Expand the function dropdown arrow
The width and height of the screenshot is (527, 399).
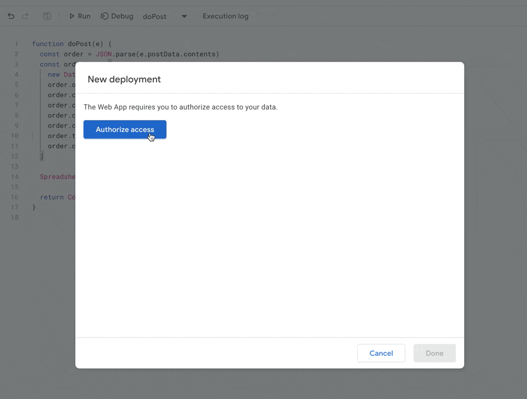[x=184, y=16]
